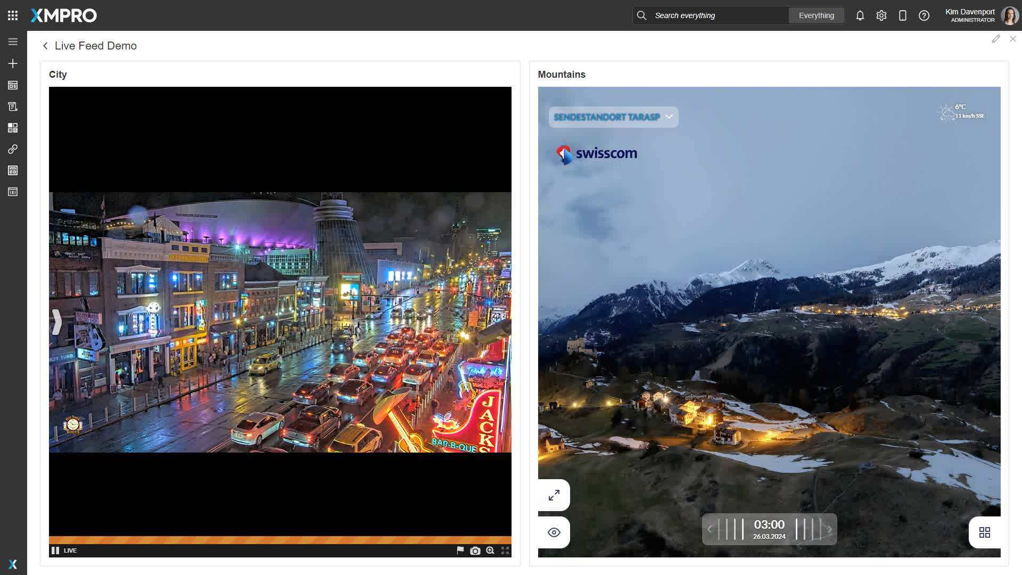Pause the City live stream

pos(55,551)
